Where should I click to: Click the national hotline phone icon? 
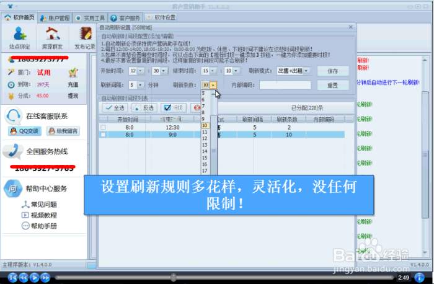13,151
